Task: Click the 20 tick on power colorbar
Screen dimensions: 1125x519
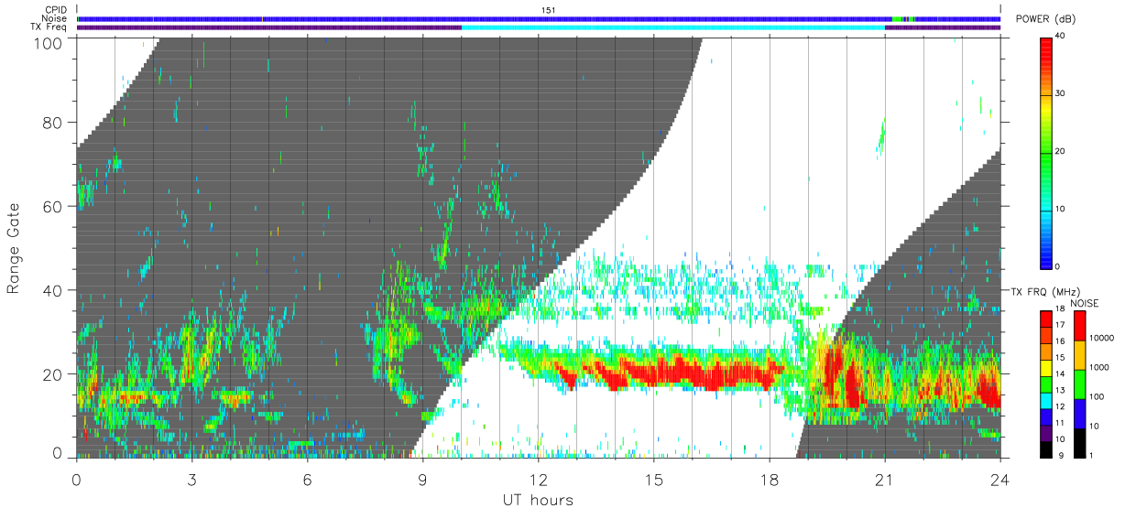Action: (1060, 152)
